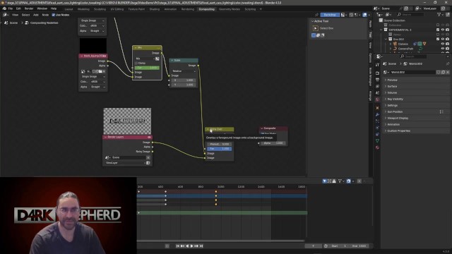Click the timeline End frame field
The image size is (452, 254).
pyautogui.click(x=359, y=246)
